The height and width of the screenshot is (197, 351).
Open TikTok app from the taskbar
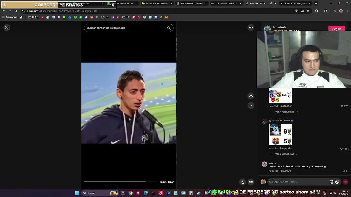coord(161,193)
